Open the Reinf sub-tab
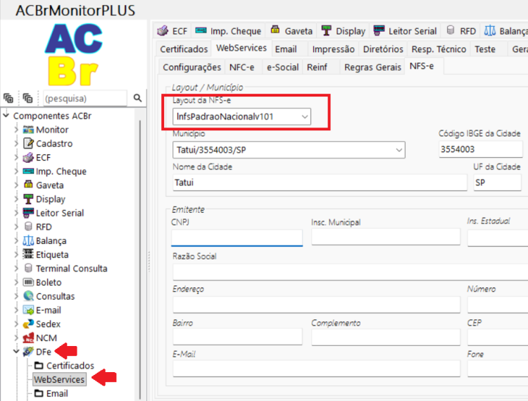 point(317,67)
